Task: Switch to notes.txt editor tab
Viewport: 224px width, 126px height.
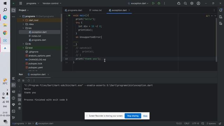Action: coord(96,10)
